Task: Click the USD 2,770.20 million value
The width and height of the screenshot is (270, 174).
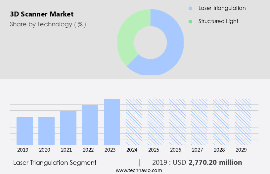Action: [215, 162]
